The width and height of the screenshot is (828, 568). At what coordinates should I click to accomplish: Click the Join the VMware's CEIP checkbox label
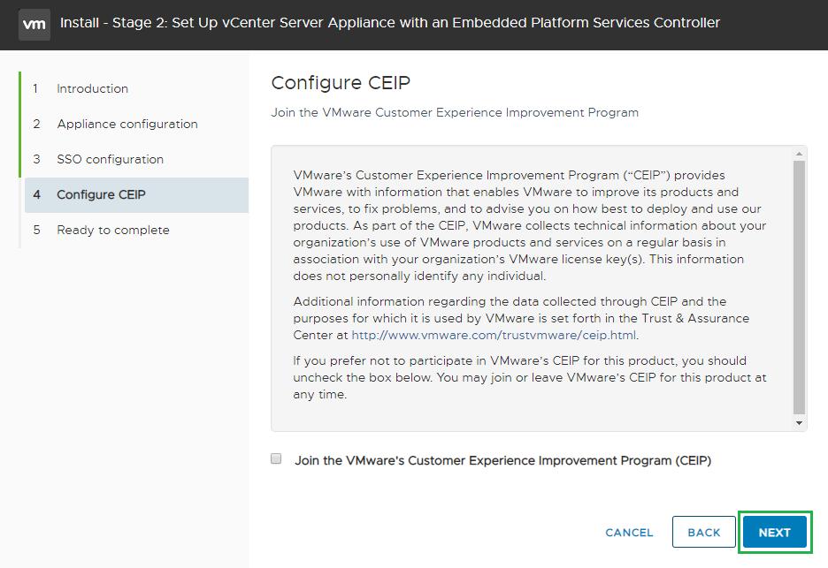pos(502,460)
